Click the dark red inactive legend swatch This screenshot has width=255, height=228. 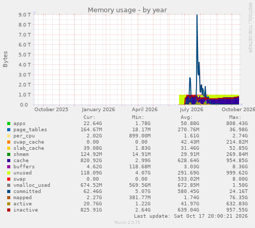(x=9, y=210)
